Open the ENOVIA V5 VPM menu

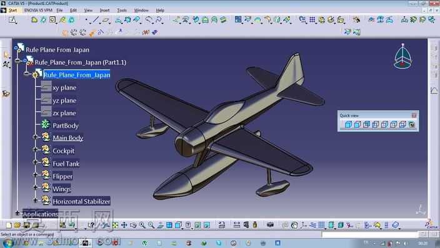coord(38,11)
